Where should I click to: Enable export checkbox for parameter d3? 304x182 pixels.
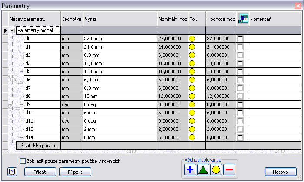(240, 63)
